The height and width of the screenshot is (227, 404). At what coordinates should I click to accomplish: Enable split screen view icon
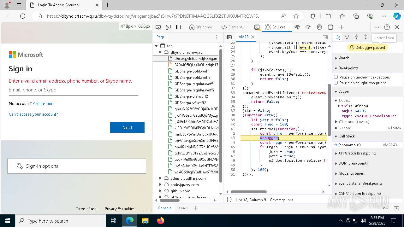tap(328, 16)
